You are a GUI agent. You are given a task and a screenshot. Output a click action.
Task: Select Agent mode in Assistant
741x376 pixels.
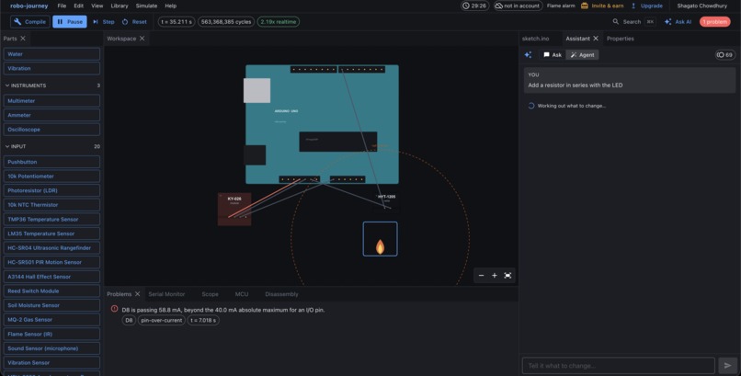point(582,55)
